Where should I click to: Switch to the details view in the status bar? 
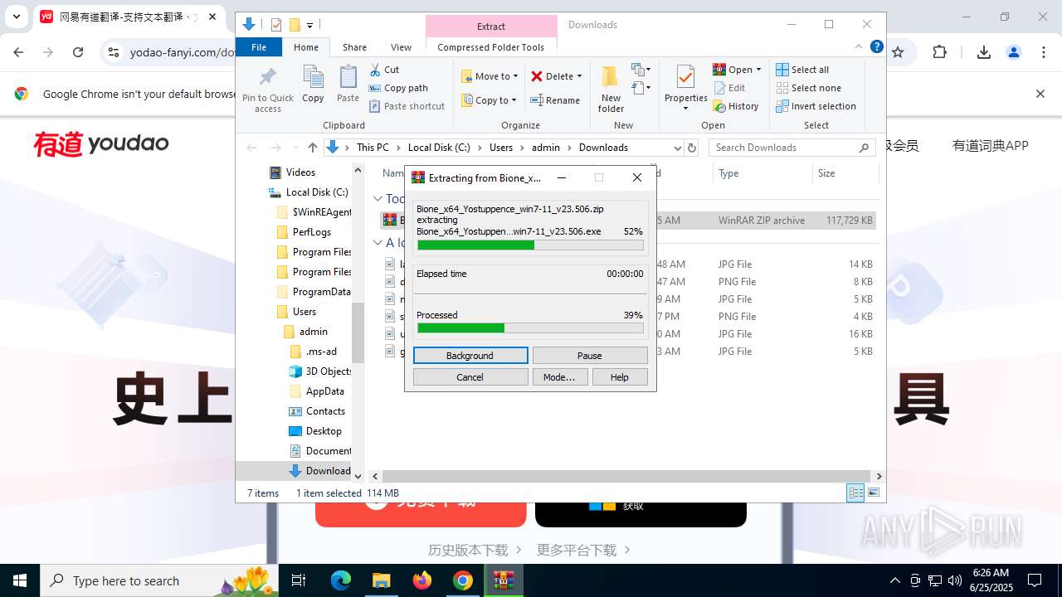(855, 493)
